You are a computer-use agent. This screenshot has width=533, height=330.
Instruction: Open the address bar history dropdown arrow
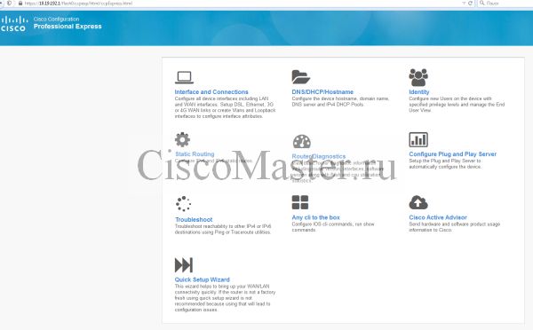point(464,3)
